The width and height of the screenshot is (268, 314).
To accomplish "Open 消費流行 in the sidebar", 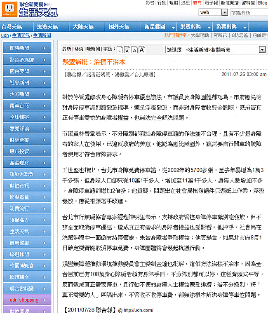I will pos(27,208).
